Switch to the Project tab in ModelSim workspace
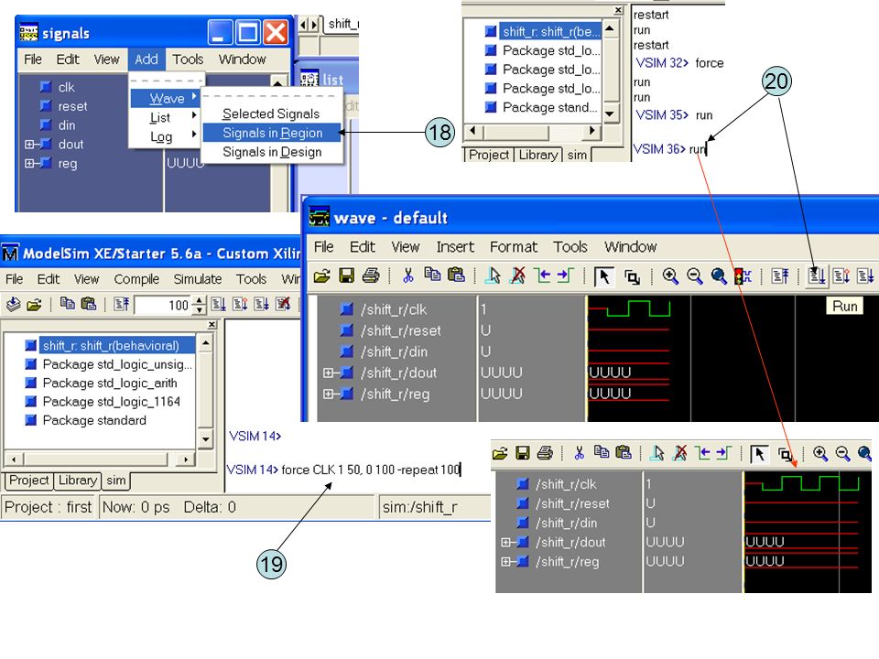The image size is (879, 659). coord(28,481)
